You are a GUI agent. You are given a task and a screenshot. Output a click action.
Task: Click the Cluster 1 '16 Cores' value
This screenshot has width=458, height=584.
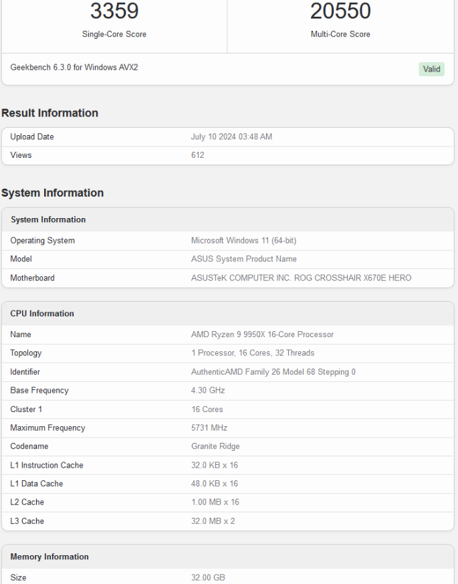coord(207,409)
